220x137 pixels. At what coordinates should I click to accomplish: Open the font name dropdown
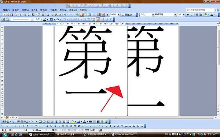tap(175, 15)
